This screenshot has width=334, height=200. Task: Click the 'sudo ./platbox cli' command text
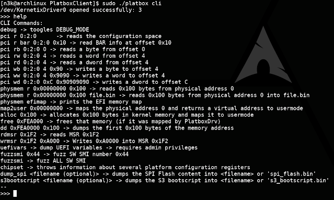pos(132,4)
